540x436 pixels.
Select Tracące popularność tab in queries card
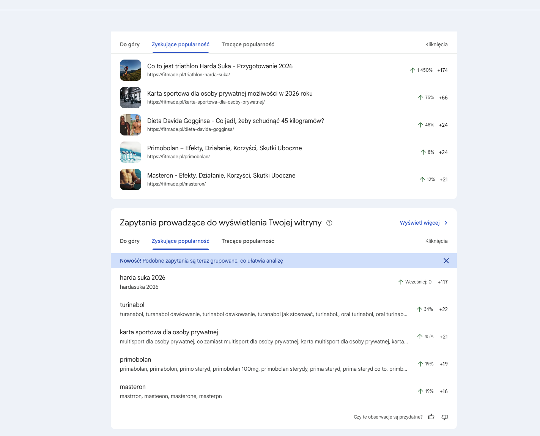click(248, 241)
